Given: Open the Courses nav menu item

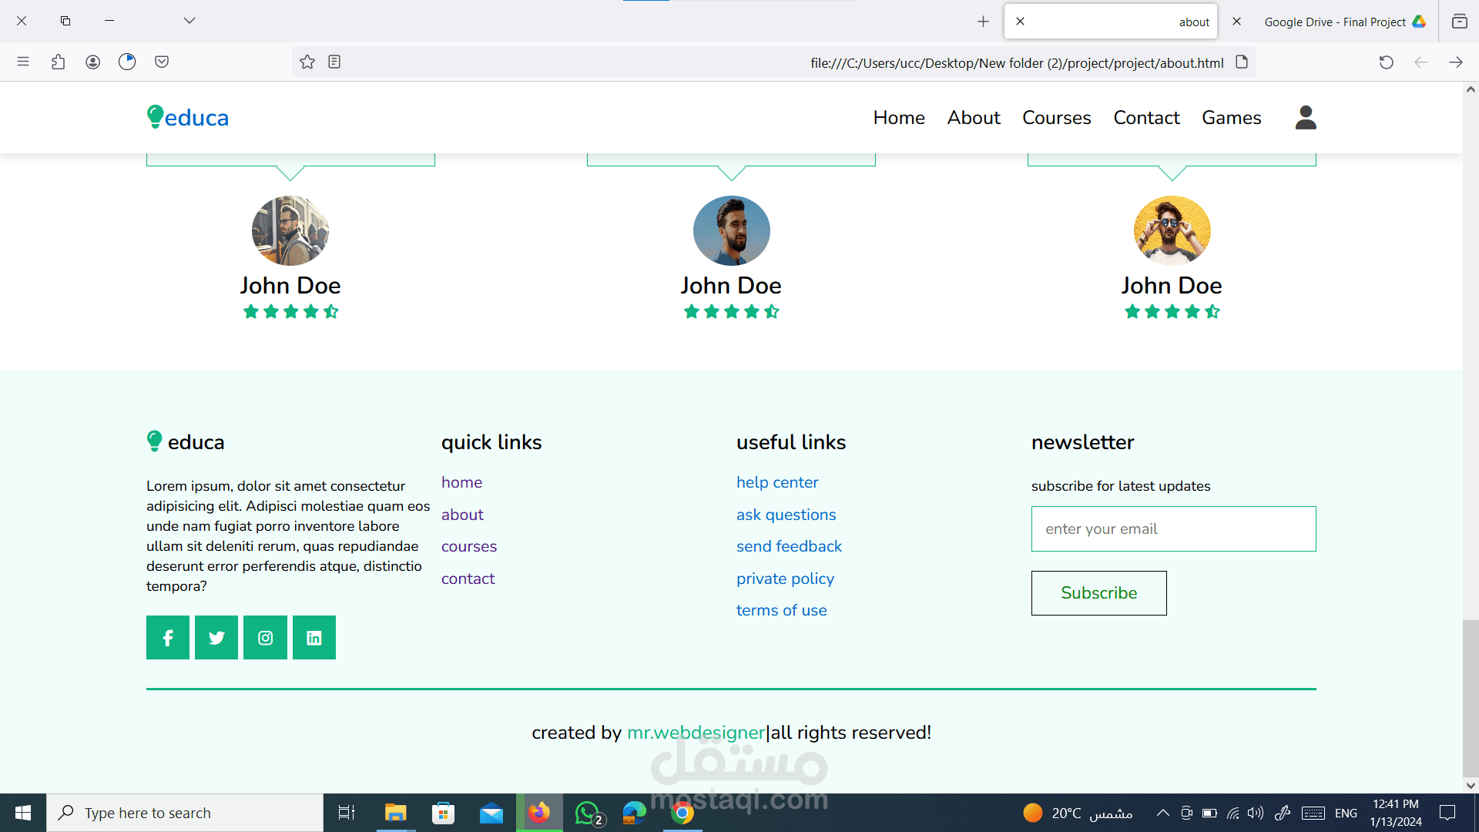Looking at the screenshot, I should [1056, 118].
